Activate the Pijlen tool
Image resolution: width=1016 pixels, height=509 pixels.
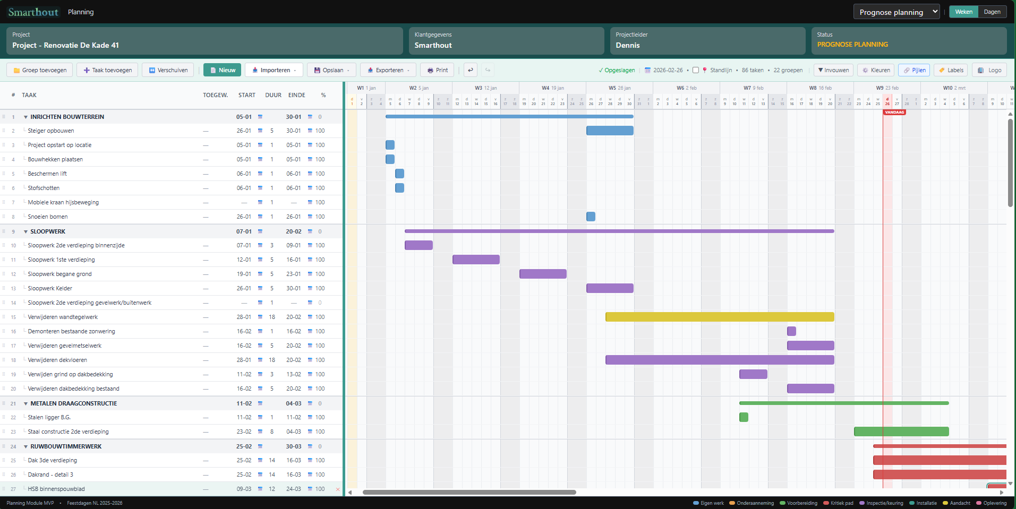click(913, 70)
